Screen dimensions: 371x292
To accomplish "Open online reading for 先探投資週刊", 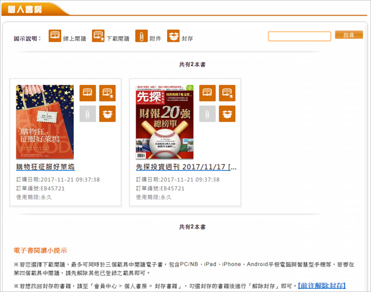I will tap(208, 93).
